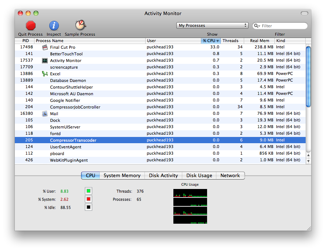
Task: Click the toolbar toggle pill button
Action: tap(305, 13)
